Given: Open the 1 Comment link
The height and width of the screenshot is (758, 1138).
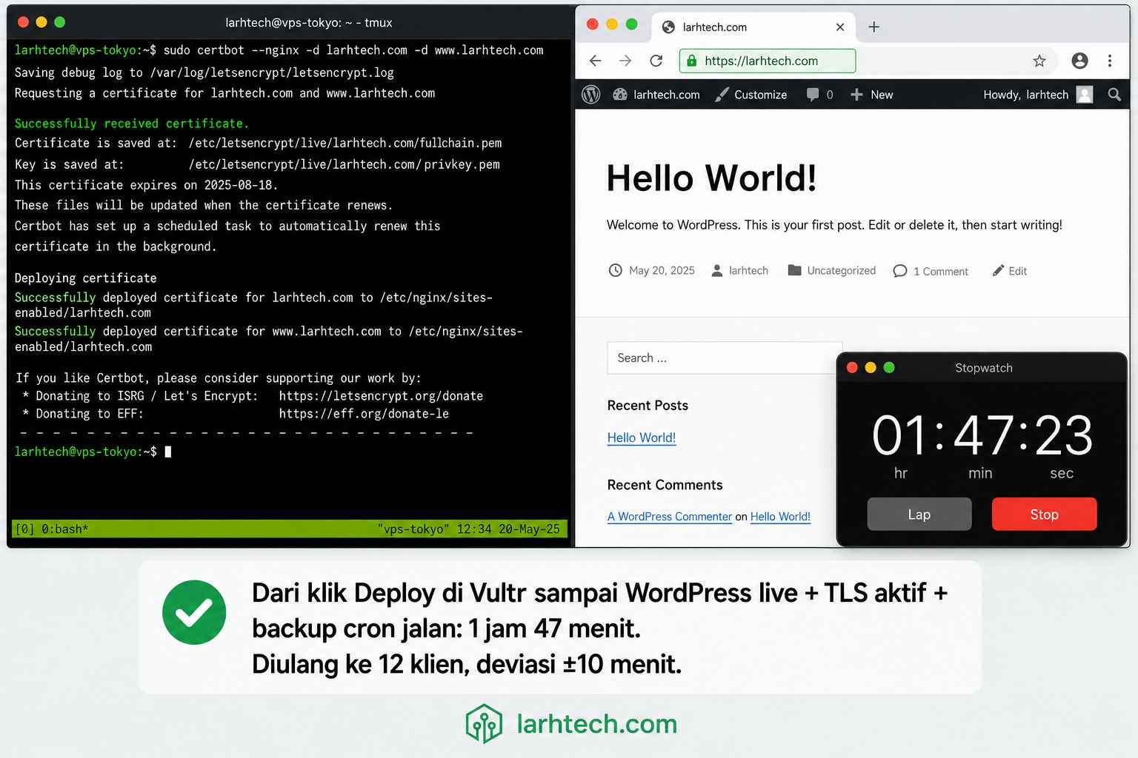Looking at the screenshot, I should click(940, 272).
